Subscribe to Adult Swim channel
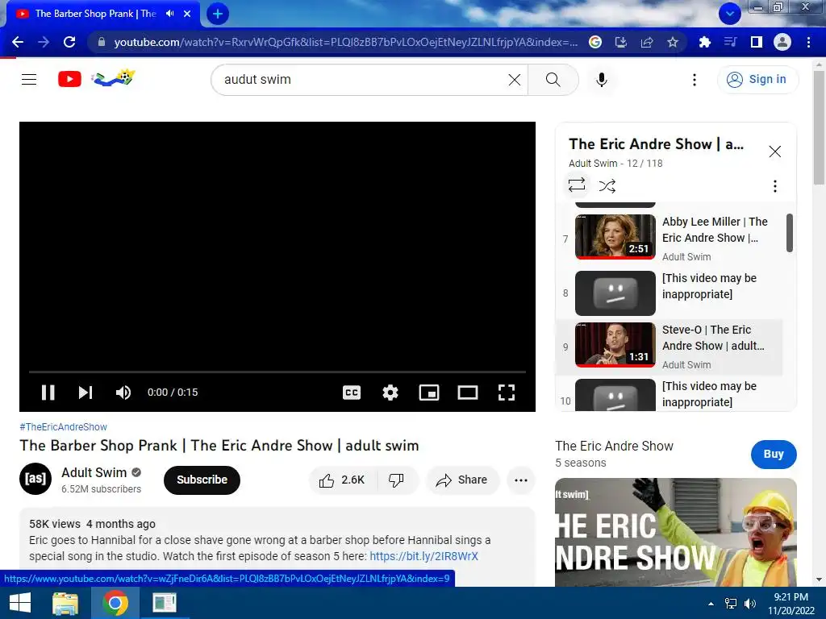 (202, 480)
